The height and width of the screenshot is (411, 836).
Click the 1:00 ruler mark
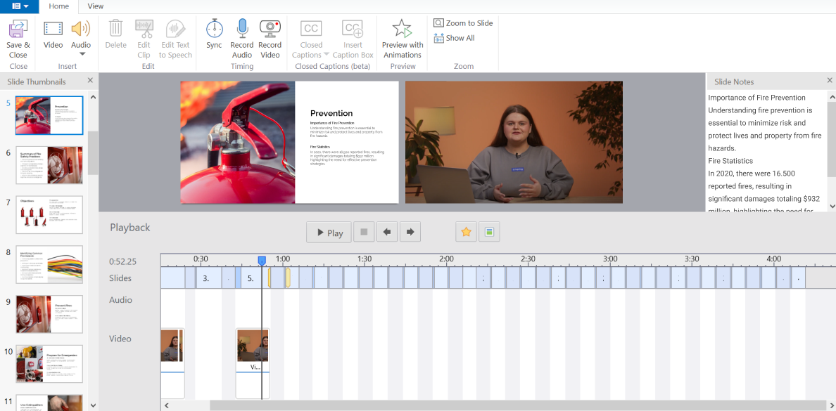click(283, 259)
